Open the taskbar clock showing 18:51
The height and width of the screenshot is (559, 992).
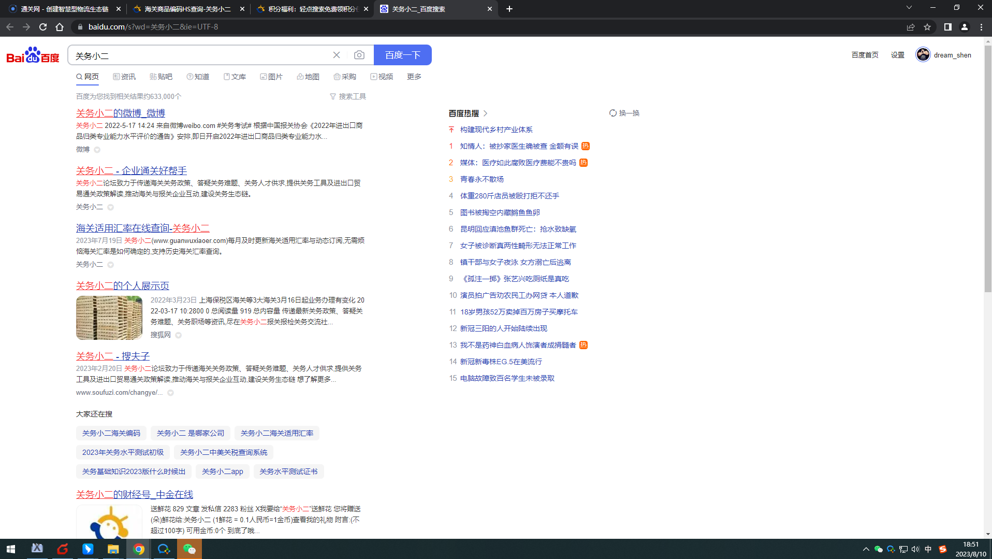(x=971, y=549)
